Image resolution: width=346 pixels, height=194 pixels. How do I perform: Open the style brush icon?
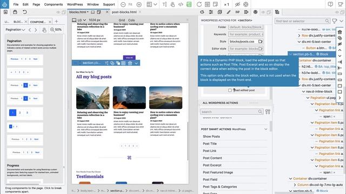(x=228, y=12)
